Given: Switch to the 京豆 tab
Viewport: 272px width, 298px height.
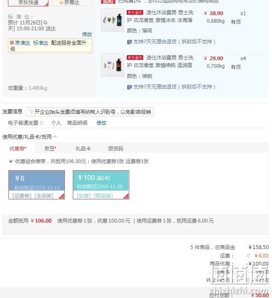Looking at the screenshot, I should click(x=50, y=149).
